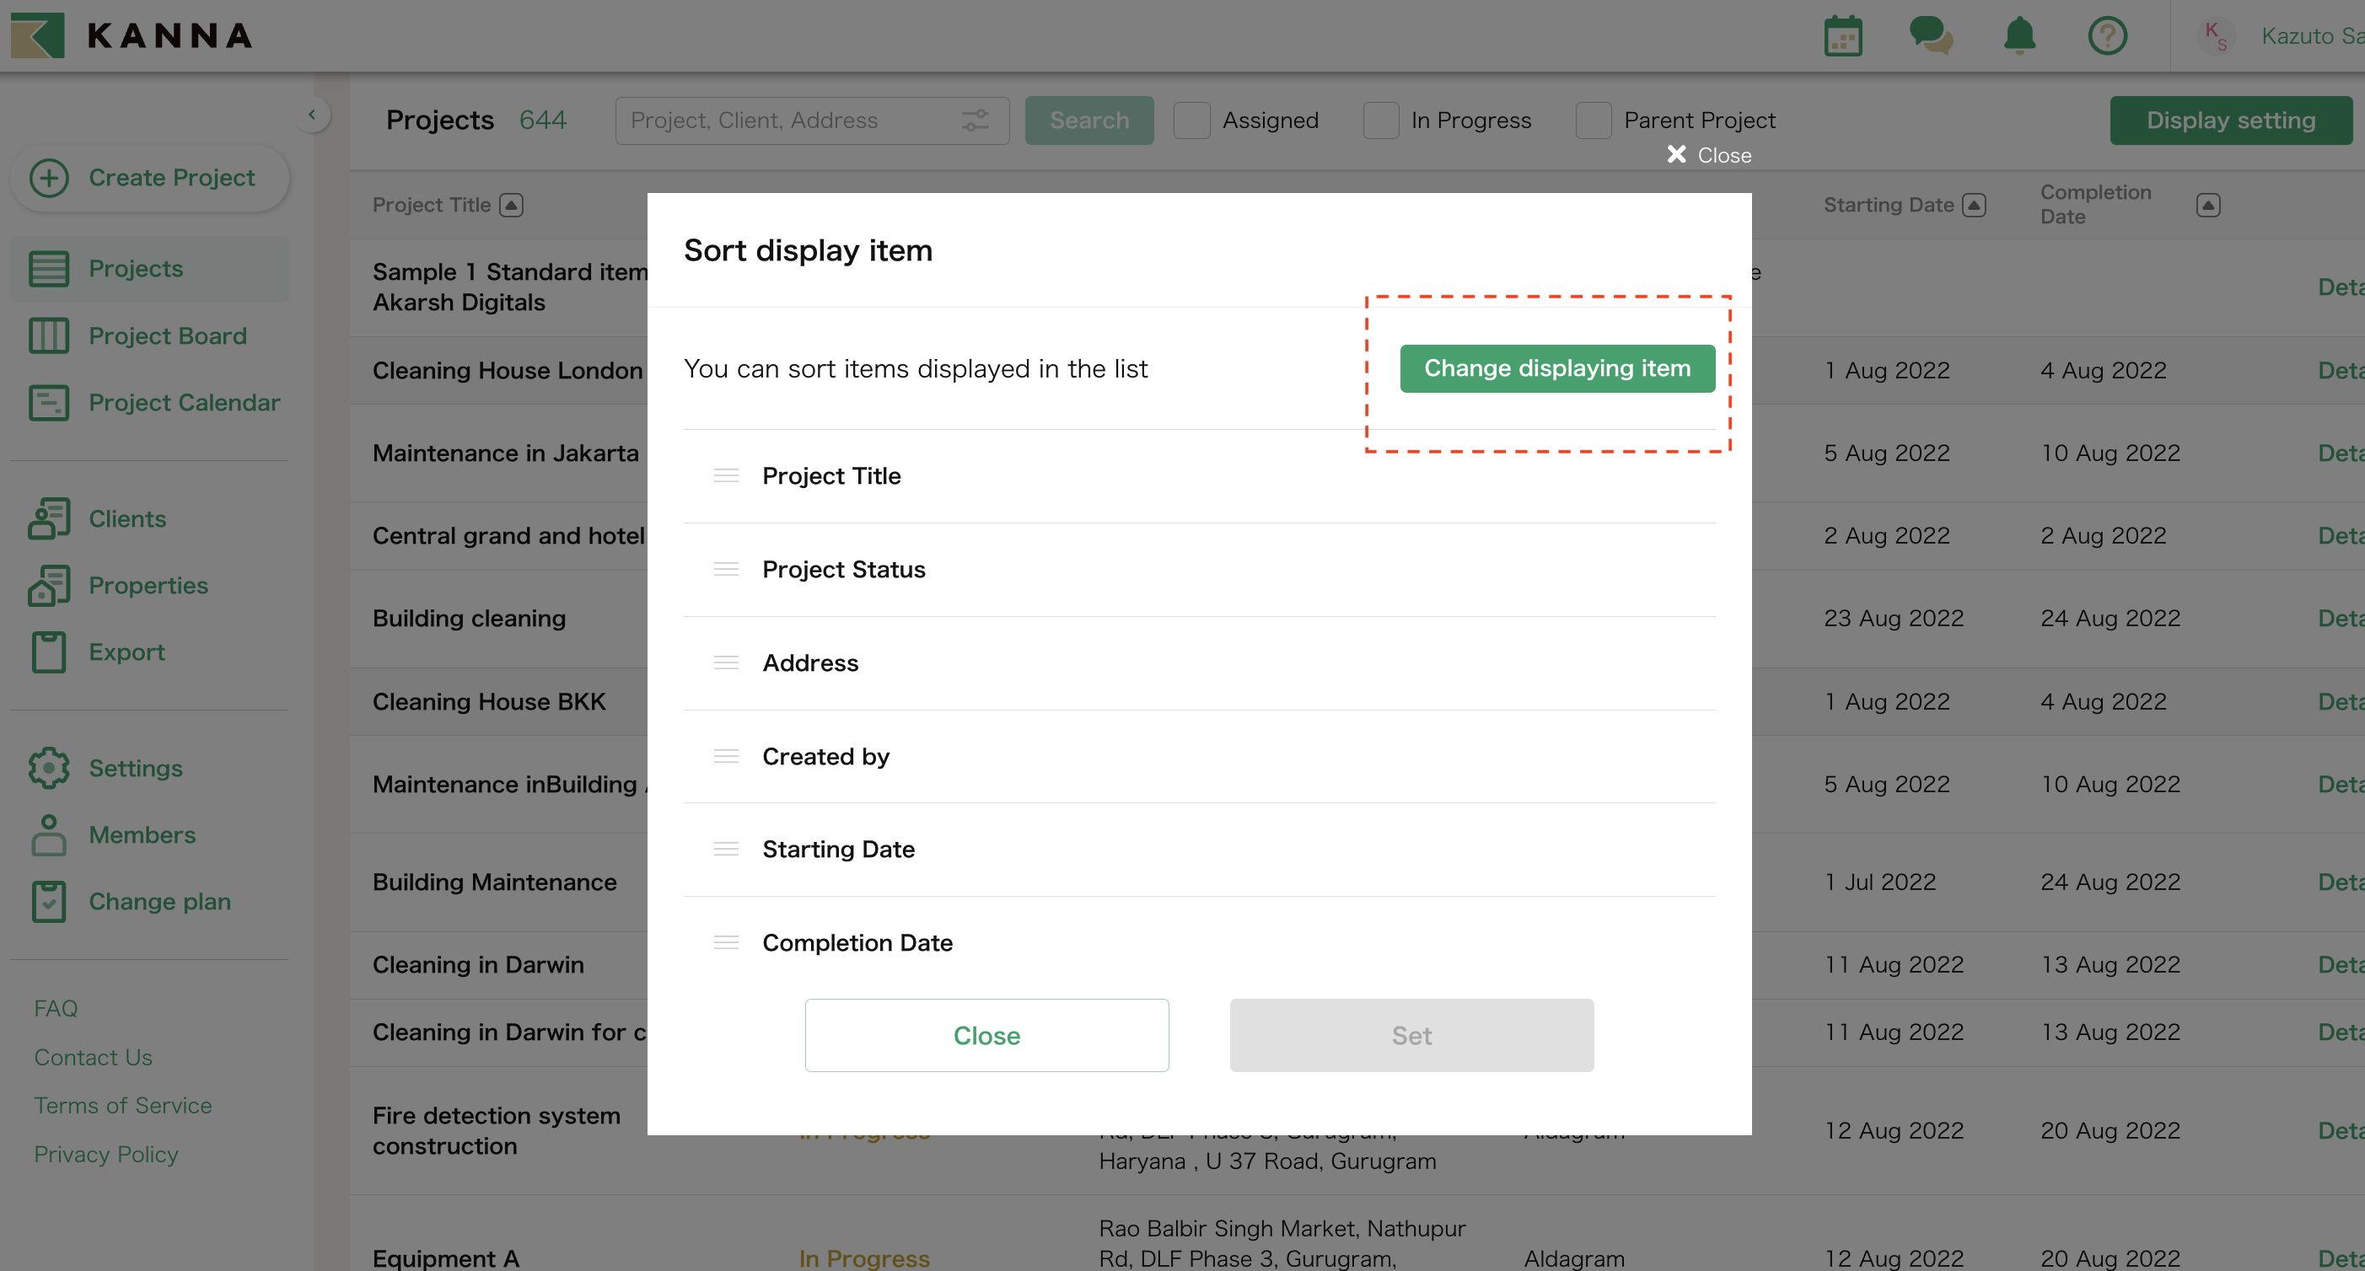
Task: Open the search filter adjustment control
Action: [975, 121]
